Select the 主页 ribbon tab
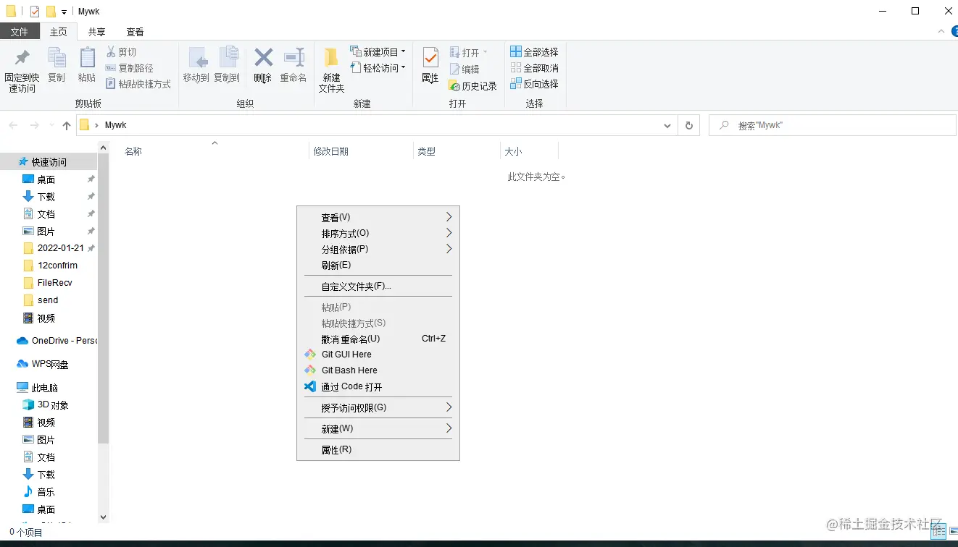Image resolution: width=958 pixels, height=547 pixels. (x=58, y=32)
